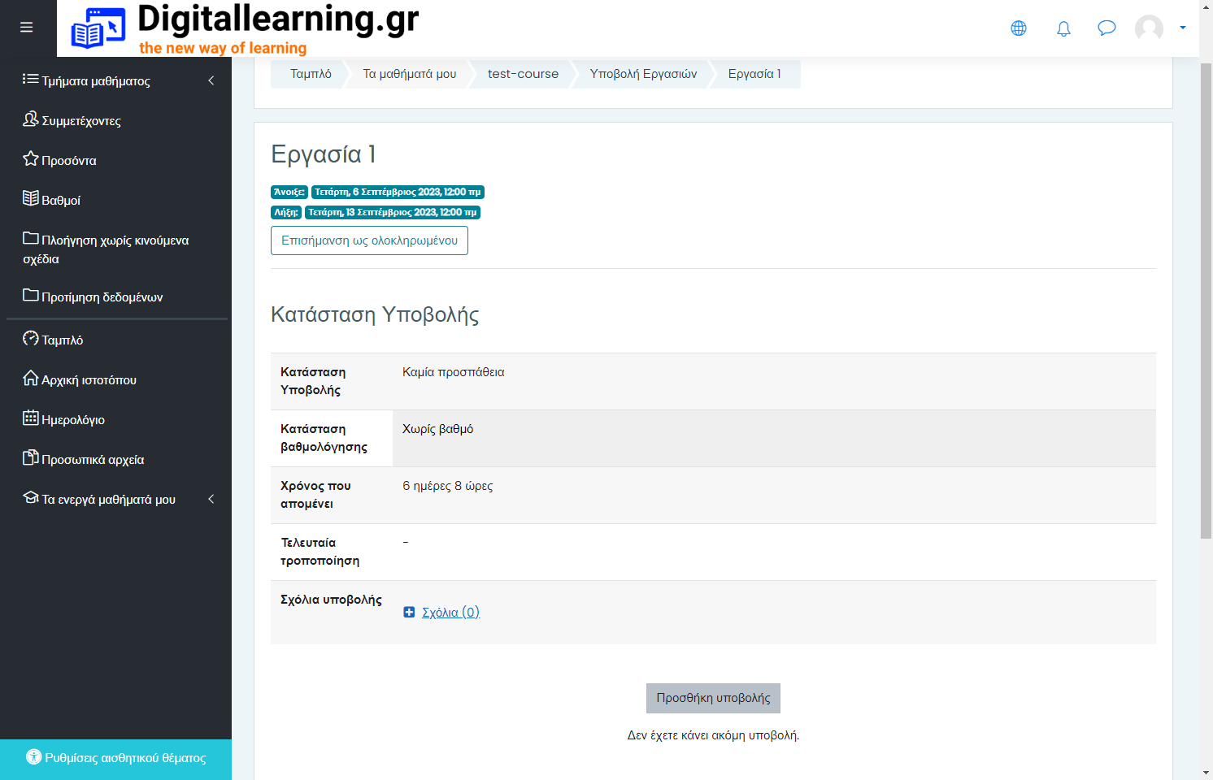Open Προσόντα in the sidebar
Screen dimensions: 1213x780
(69, 161)
